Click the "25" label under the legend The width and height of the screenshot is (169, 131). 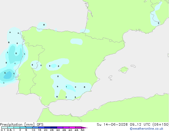tap(52, 130)
